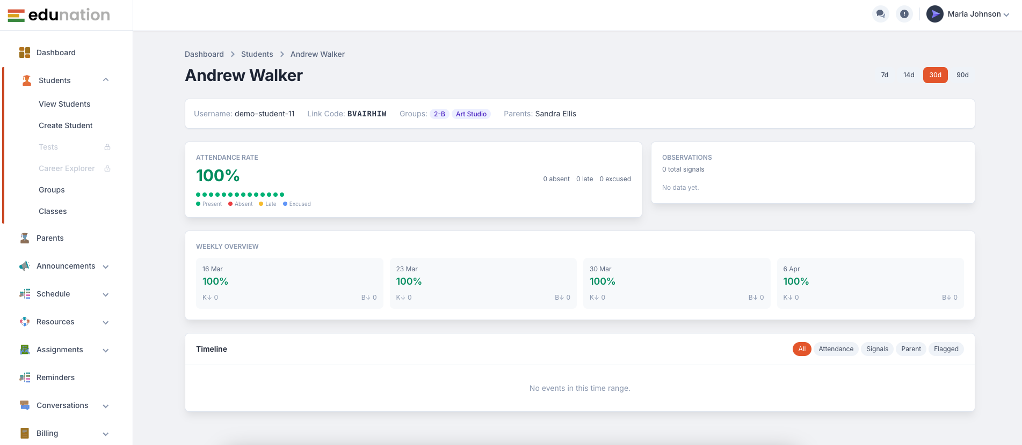Filter timeline by Flagged
Viewport: 1022px width, 445px height.
click(946, 349)
